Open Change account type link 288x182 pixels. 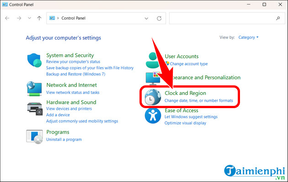coord(189,64)
